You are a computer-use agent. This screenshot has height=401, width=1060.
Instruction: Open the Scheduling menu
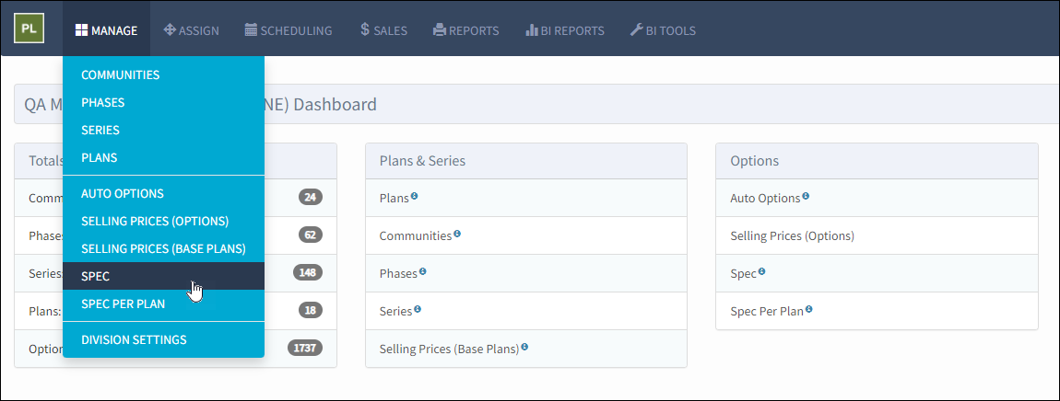[x=289, y=29]
